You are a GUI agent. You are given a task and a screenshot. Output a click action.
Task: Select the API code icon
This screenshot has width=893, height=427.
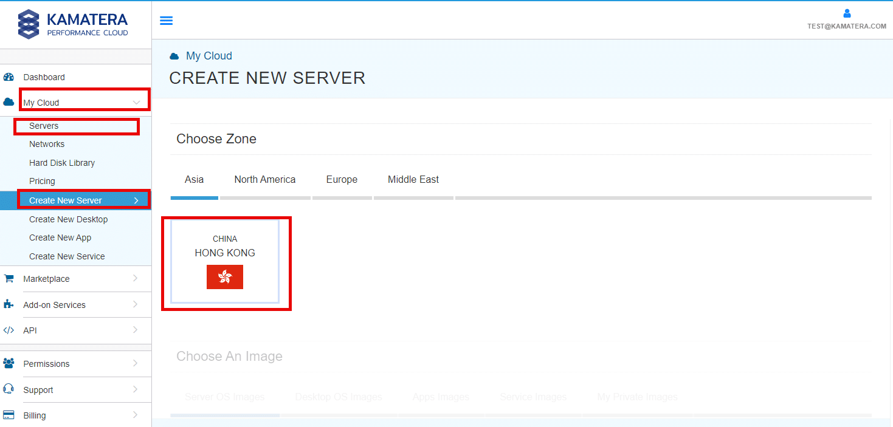coord(9,330)
